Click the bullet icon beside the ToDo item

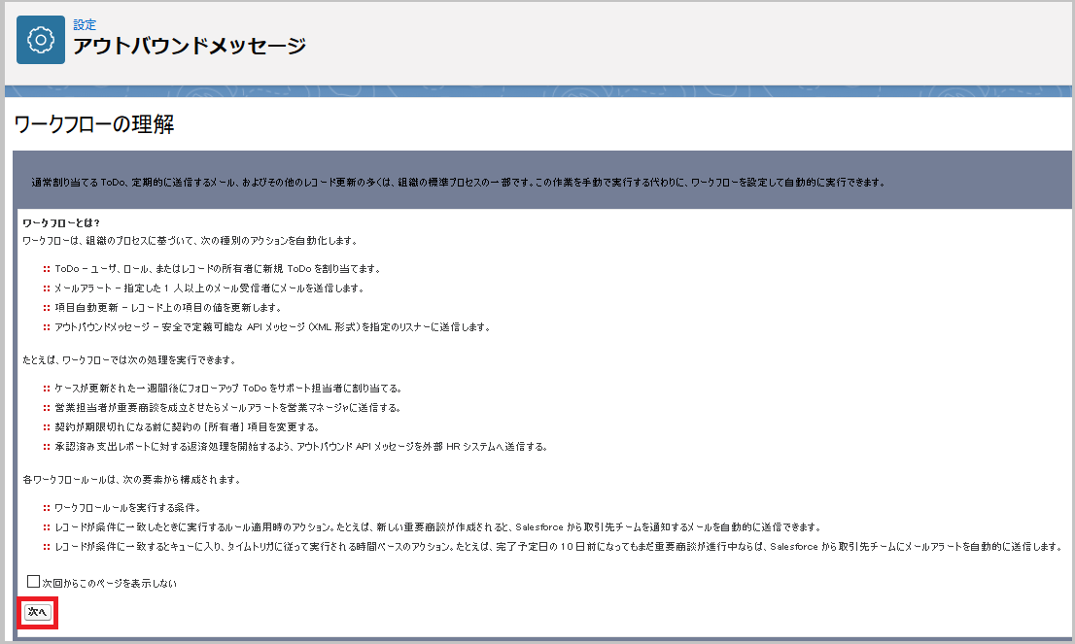click(47, 269)
